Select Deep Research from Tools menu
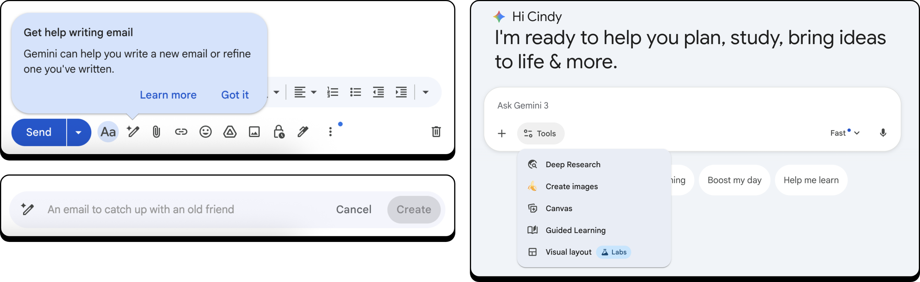Image resolution: width=920 pixels, height=282 pixels. click(x=594, y=165)
